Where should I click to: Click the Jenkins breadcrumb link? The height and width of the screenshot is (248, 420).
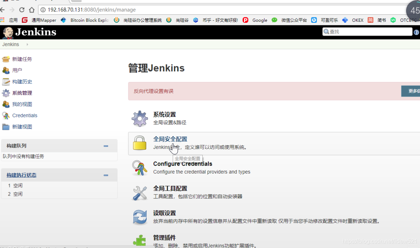pyautogui.click(x=11, y=44)
